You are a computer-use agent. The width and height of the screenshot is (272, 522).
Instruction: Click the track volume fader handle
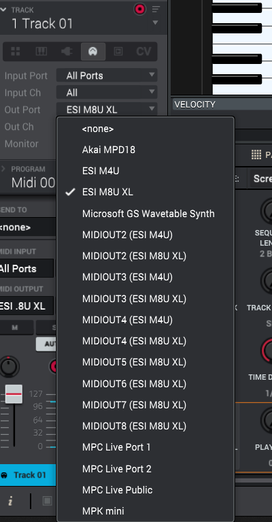point(14,394)
